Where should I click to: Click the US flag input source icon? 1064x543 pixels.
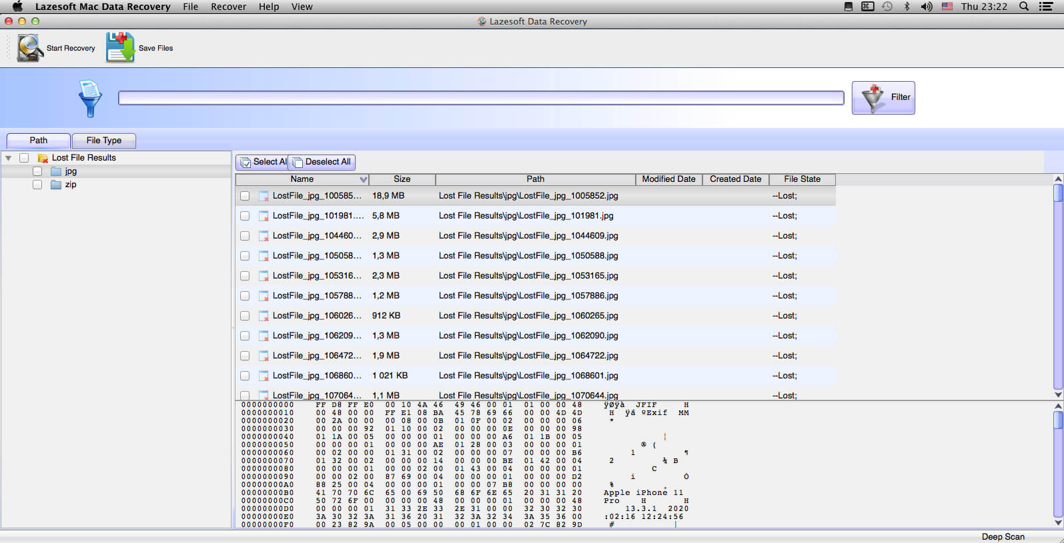coord(947,6)
